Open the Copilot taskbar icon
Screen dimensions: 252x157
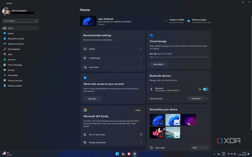coord(123,154)
